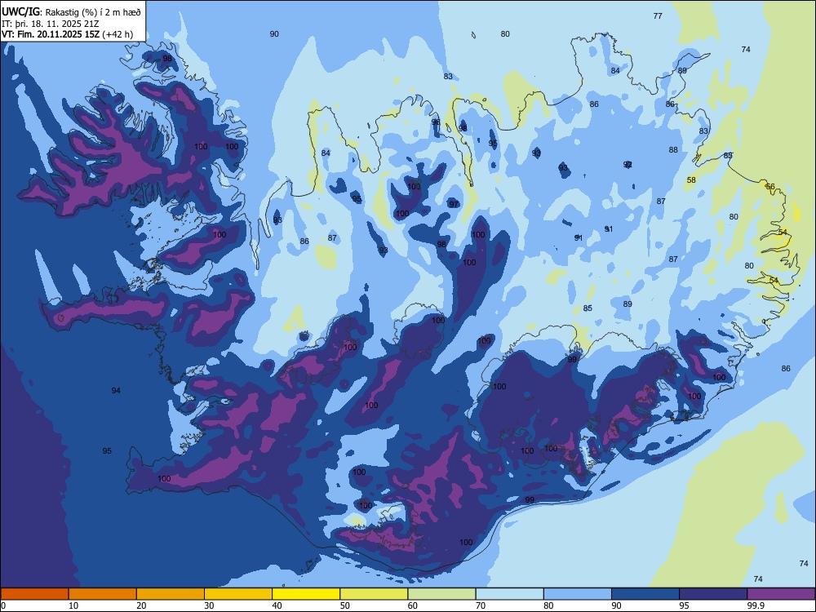Click the light green 60–70 legend swatch
The width and height of the screenshot is (816, 612).
pyautogui.click(x=441, y=594)
